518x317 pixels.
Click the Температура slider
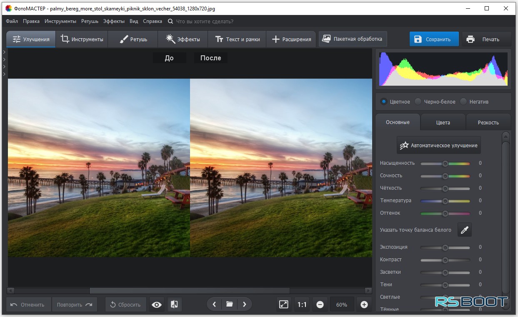click(445, 201)
